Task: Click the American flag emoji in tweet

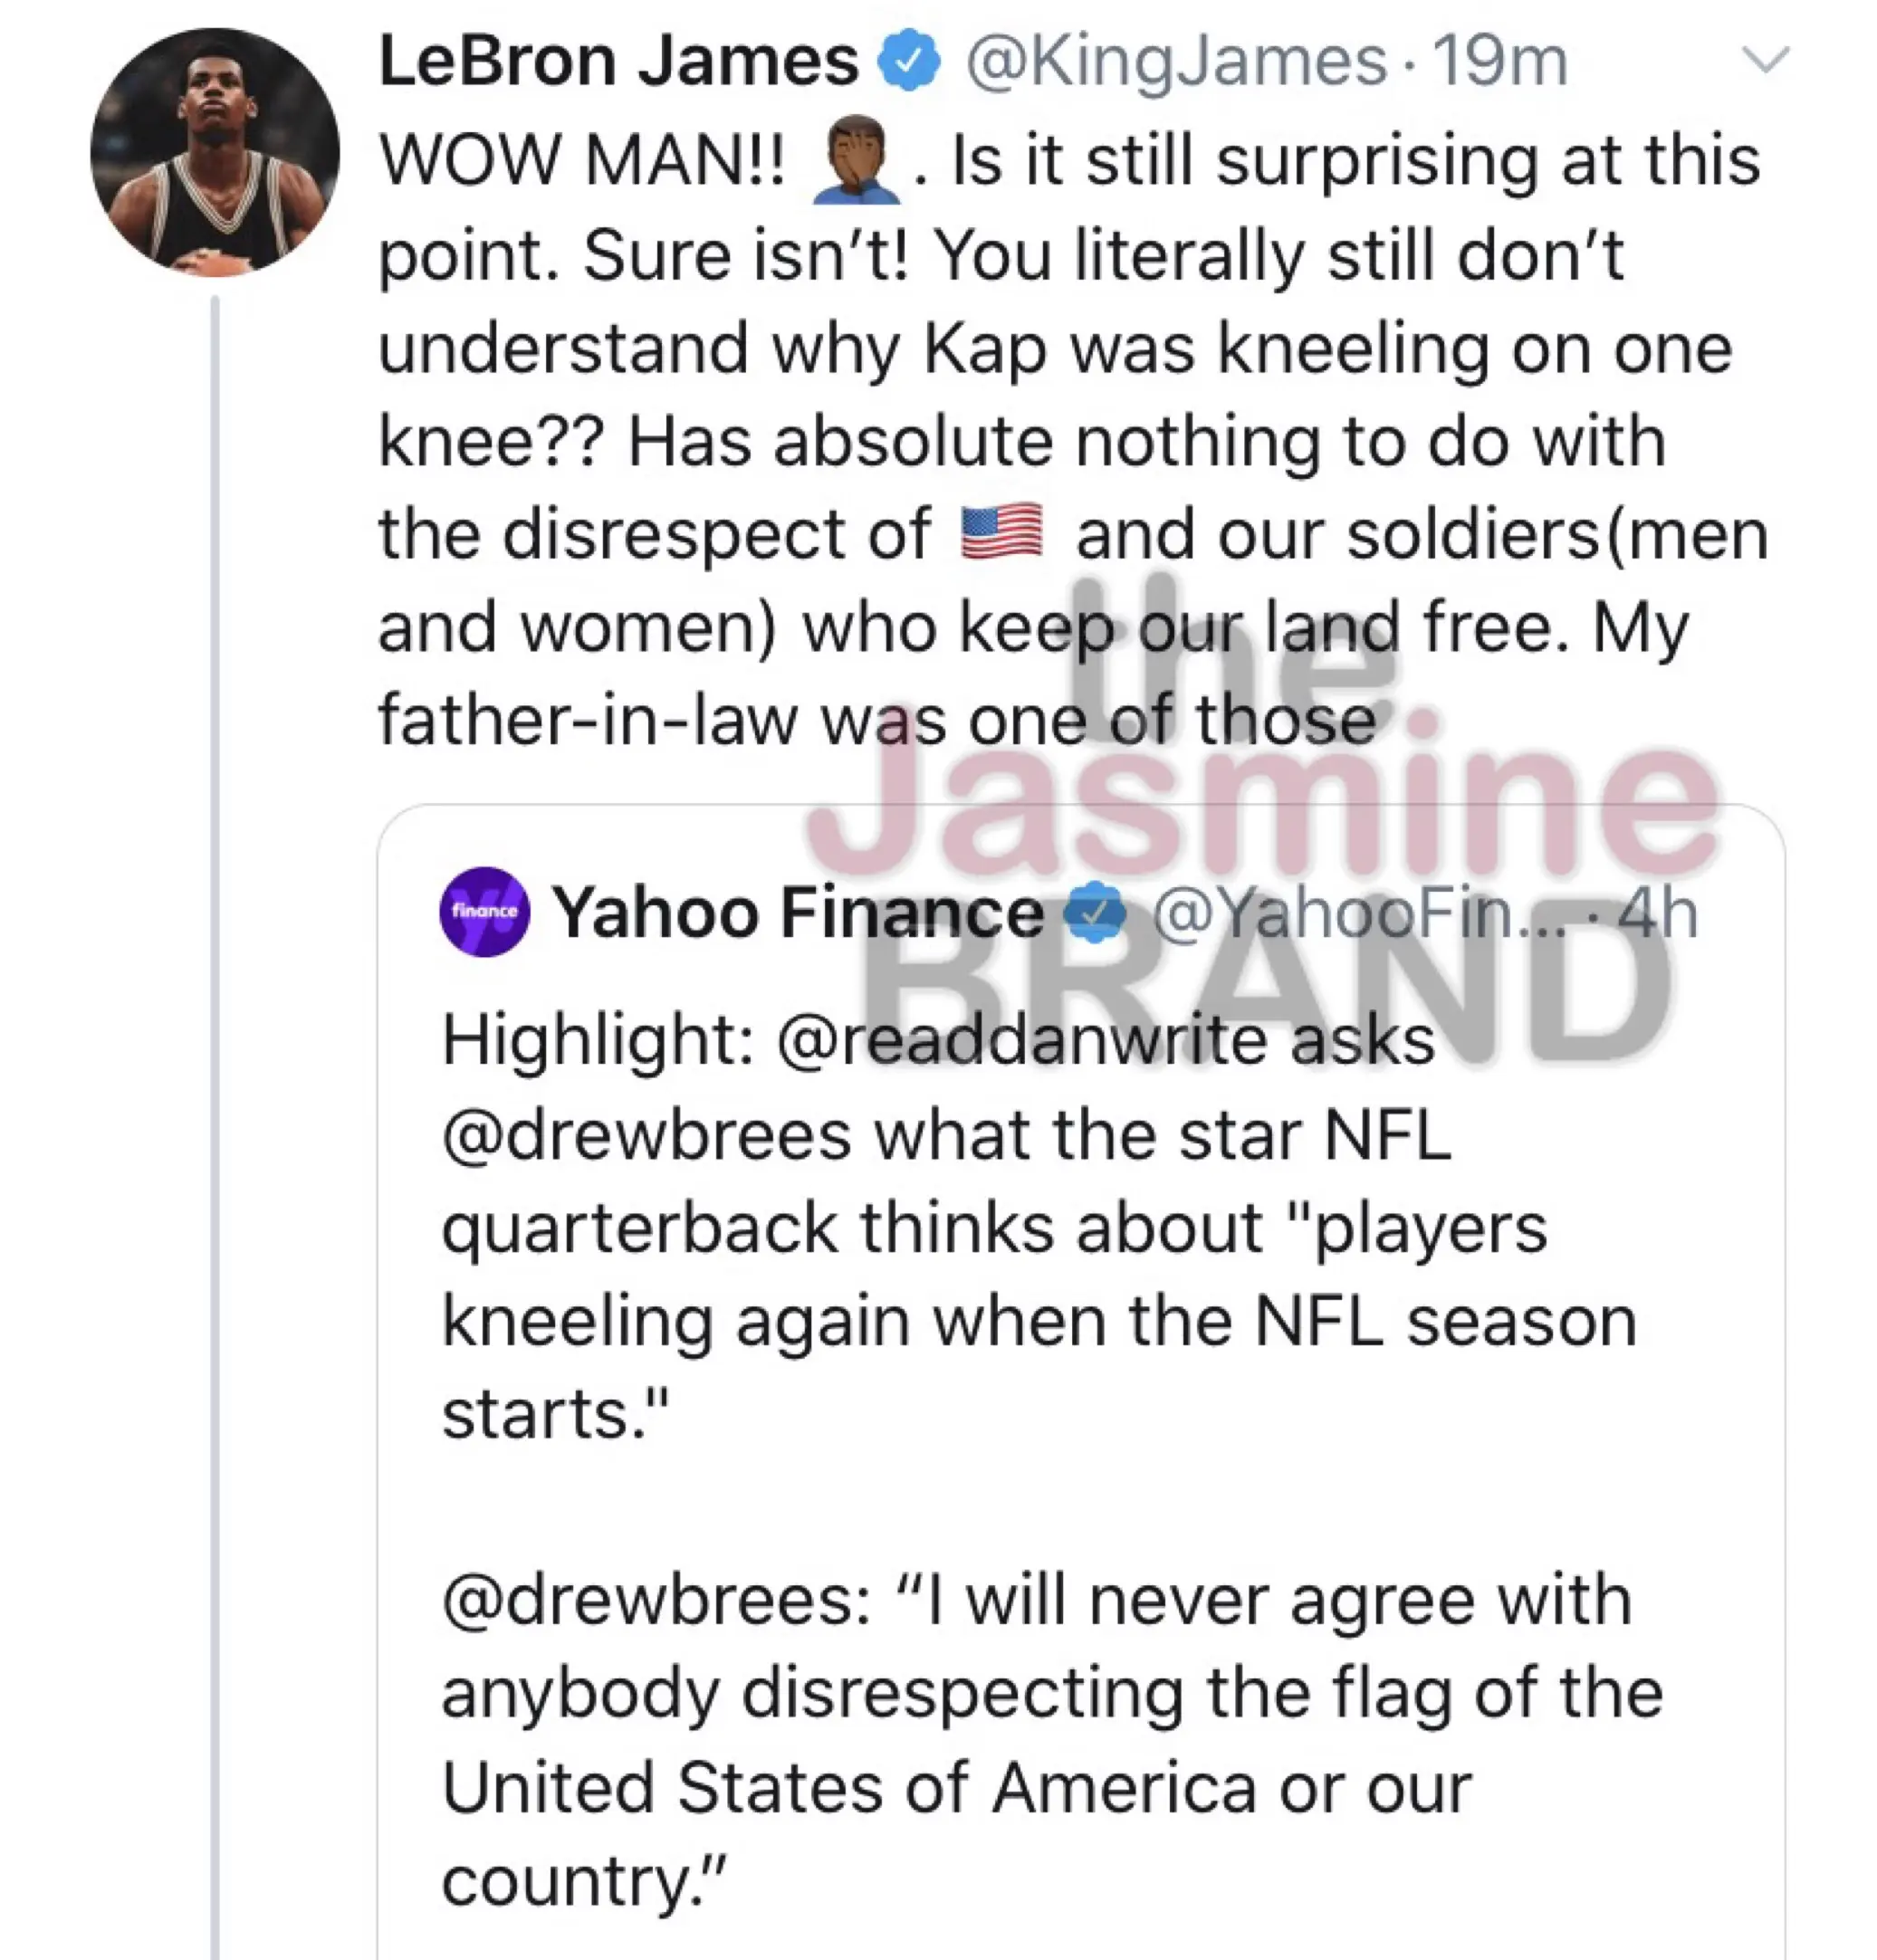Action: tap(1001, 533)
